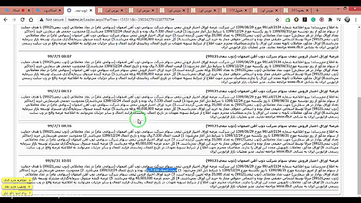This screenshot has width=361, height=203.
Task: Click www.ifb.ir in the 99/6/31 notice
Action: pos(284,187)
